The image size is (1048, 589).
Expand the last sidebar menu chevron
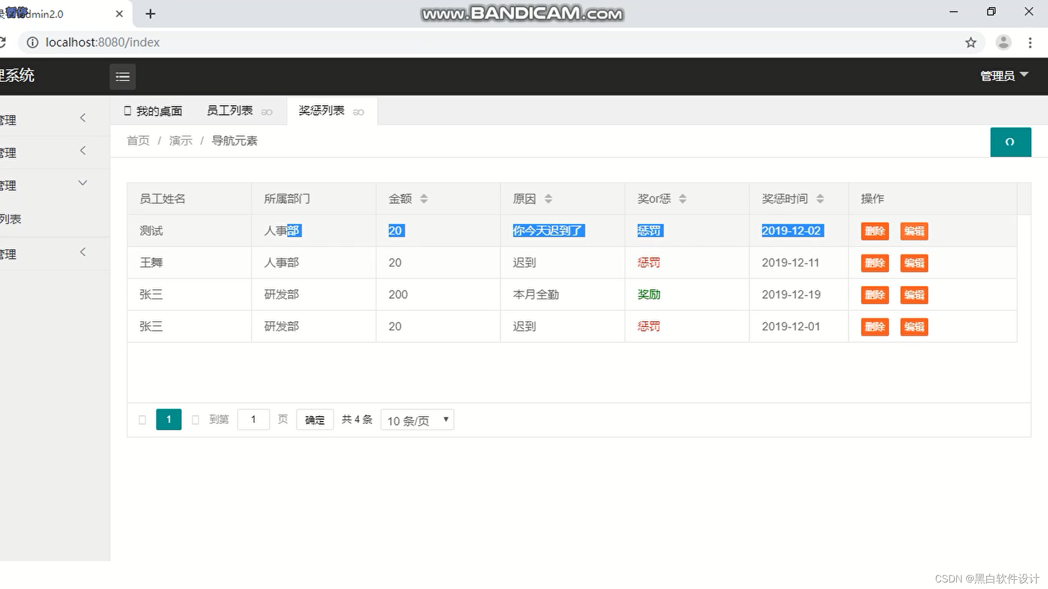pos(83,252)
